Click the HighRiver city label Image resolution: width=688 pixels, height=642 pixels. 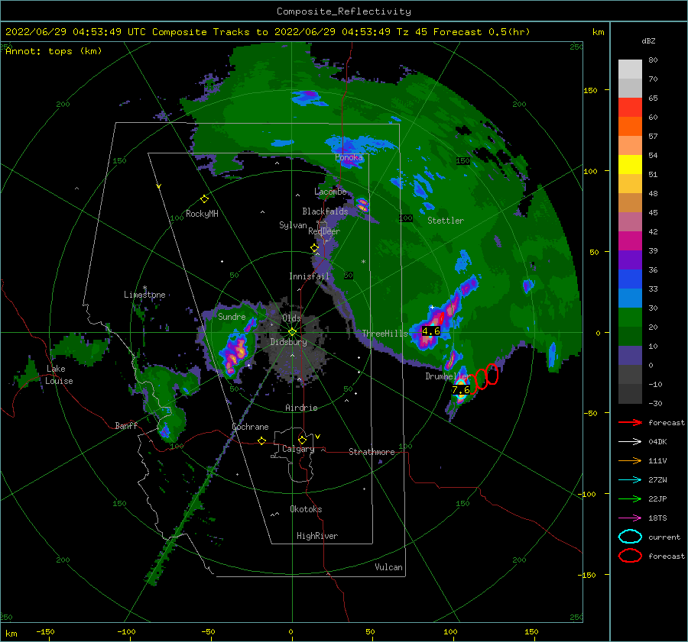coord(317,536)
